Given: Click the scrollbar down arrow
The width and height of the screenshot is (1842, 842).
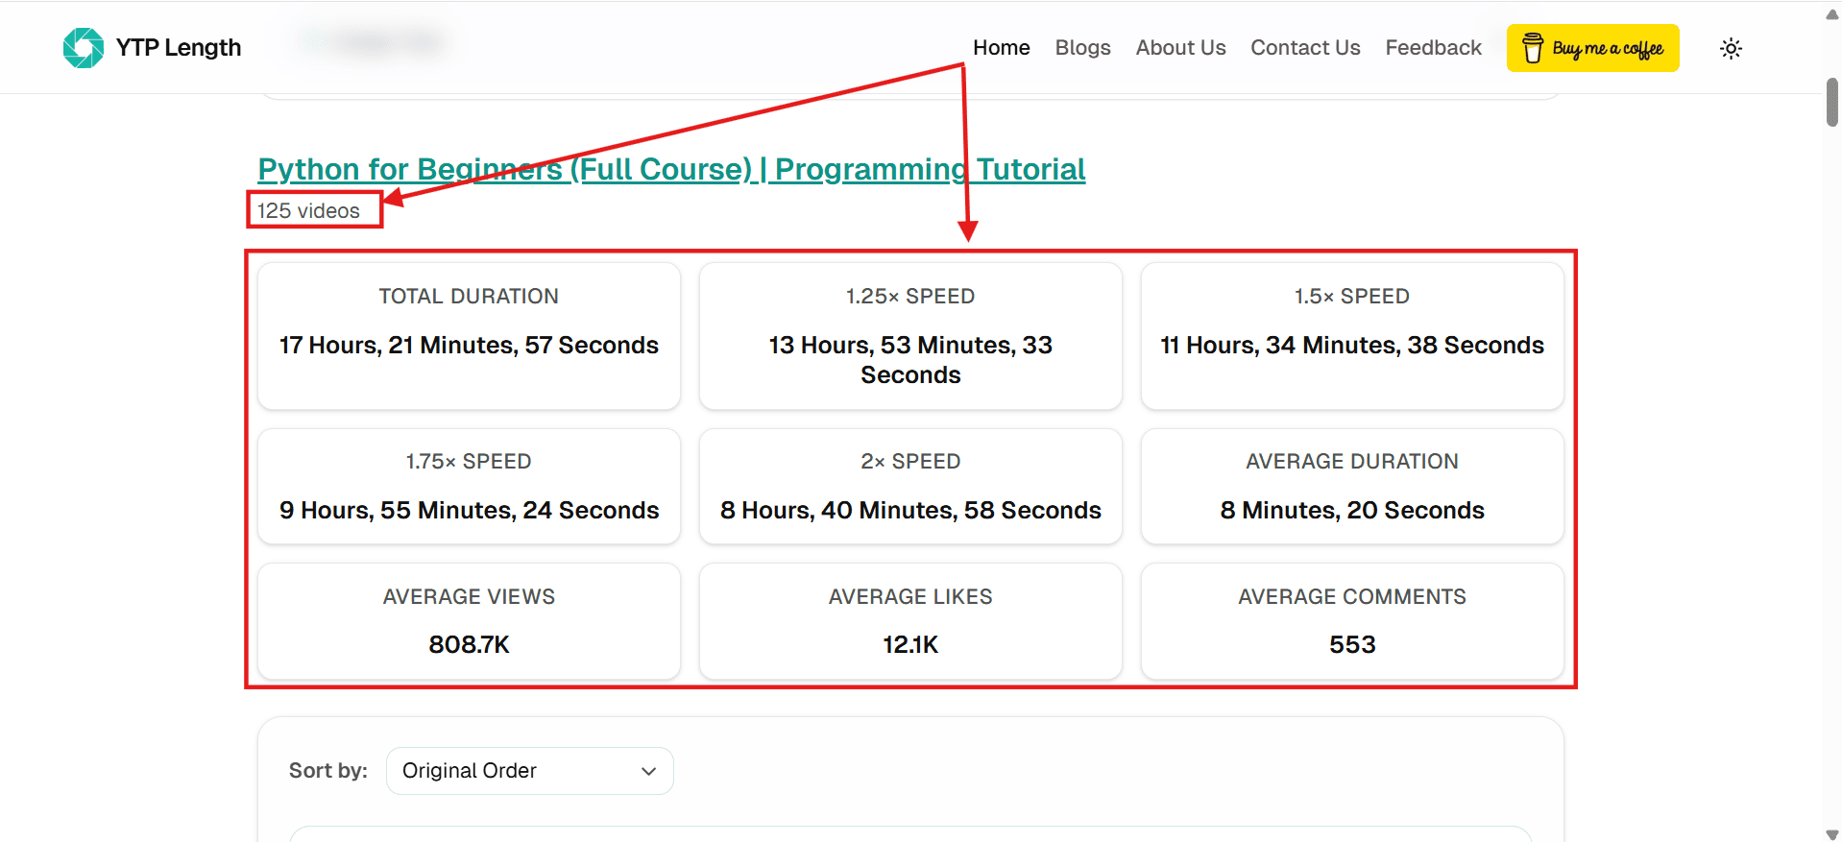Looking at the screenshot, I should (1832, 833).
